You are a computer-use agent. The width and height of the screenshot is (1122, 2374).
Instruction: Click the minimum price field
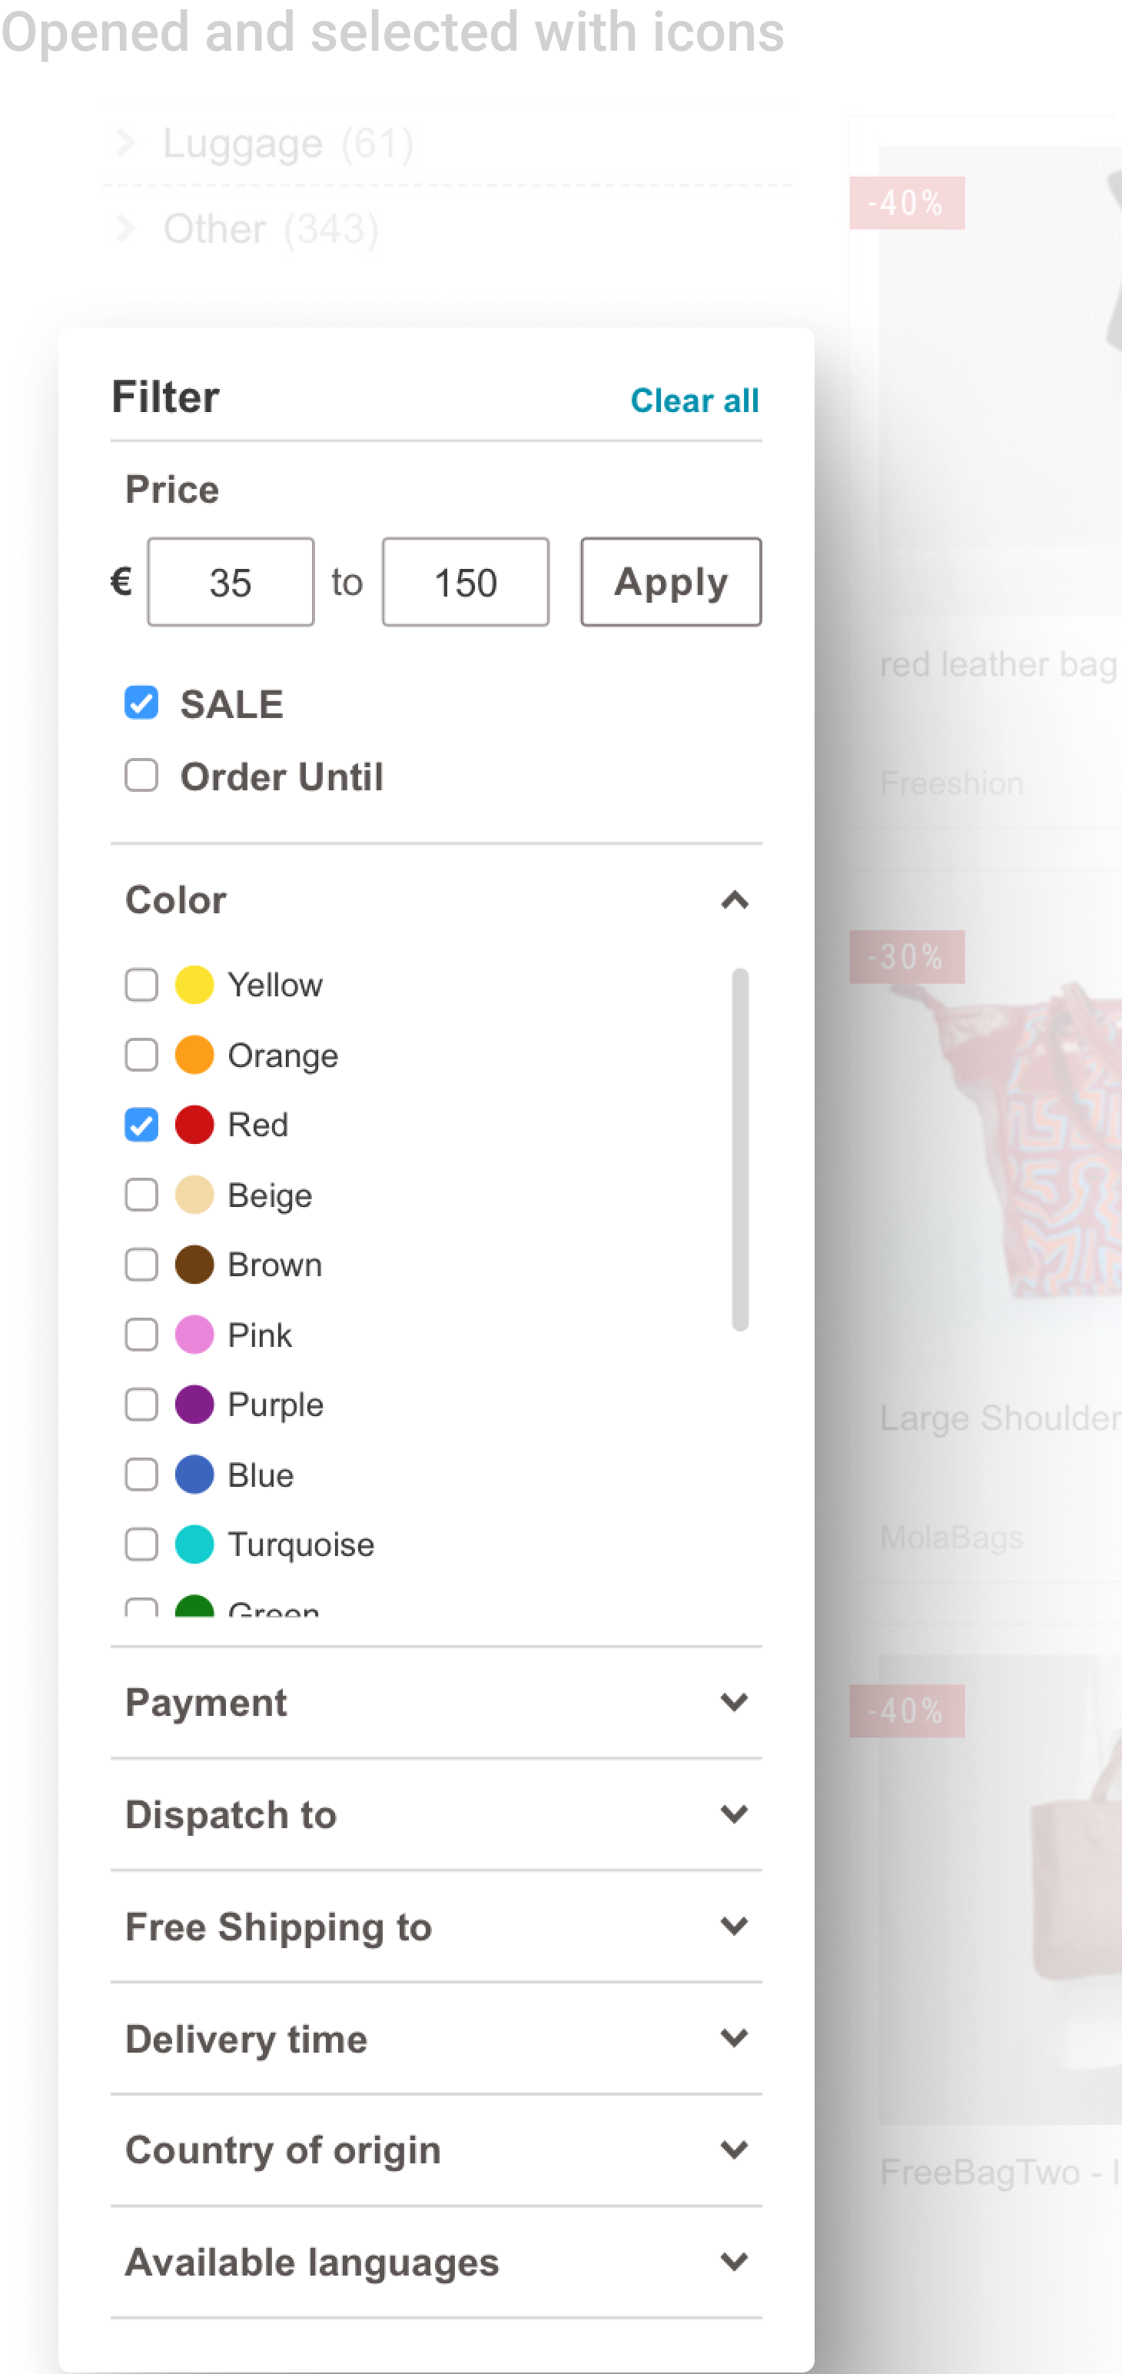tap(231, 583)
